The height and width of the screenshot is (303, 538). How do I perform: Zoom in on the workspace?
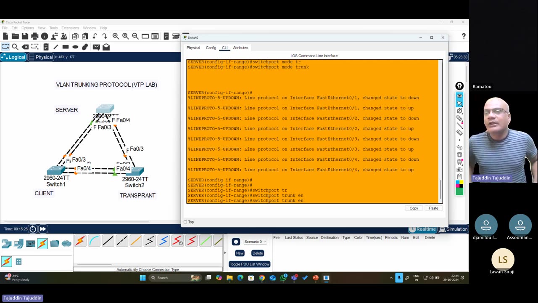[116, 36]
